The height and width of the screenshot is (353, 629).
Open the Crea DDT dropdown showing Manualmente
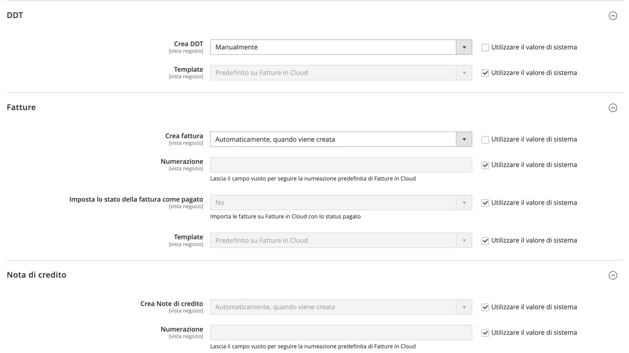point(341,47)
